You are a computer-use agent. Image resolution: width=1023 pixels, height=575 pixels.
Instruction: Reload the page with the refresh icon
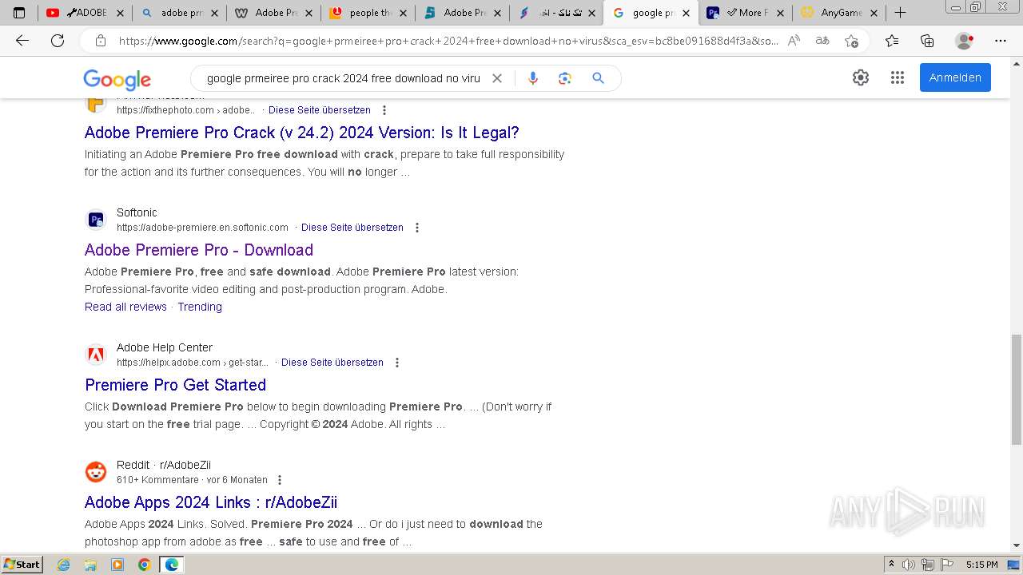(58, 41)
